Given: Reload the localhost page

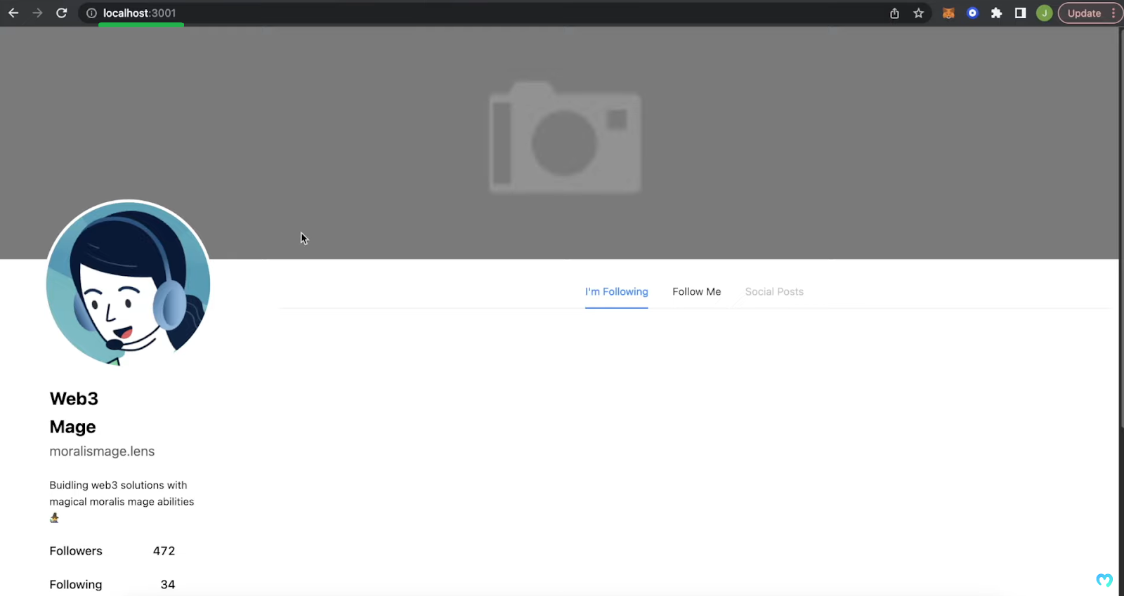Looking at the screenshot, I should click(x=62, y=13).
